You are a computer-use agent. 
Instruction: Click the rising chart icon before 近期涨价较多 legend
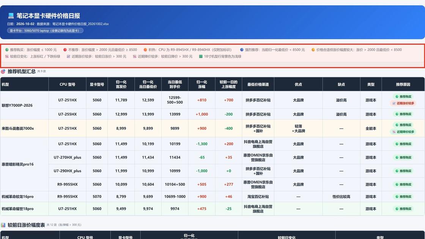[68, 57]
